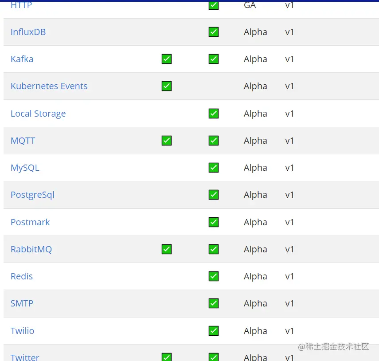Select the Alpha status in the Twilio row

255,331
